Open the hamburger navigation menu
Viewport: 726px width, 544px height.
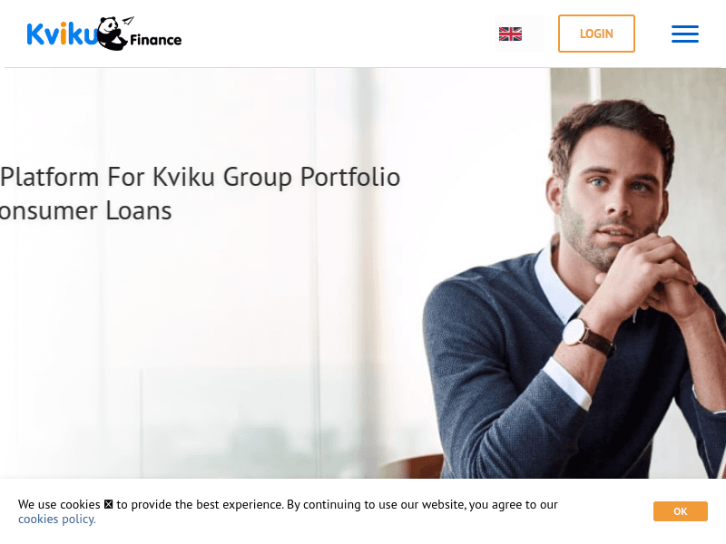click(x=685, y=34)
